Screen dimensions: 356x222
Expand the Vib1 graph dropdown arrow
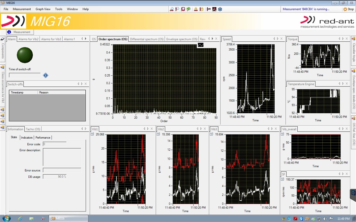click(x=92, y=134)
